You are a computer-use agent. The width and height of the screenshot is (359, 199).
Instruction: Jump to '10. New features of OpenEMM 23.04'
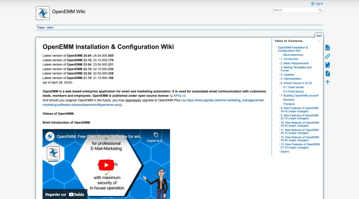click(300, 124)
